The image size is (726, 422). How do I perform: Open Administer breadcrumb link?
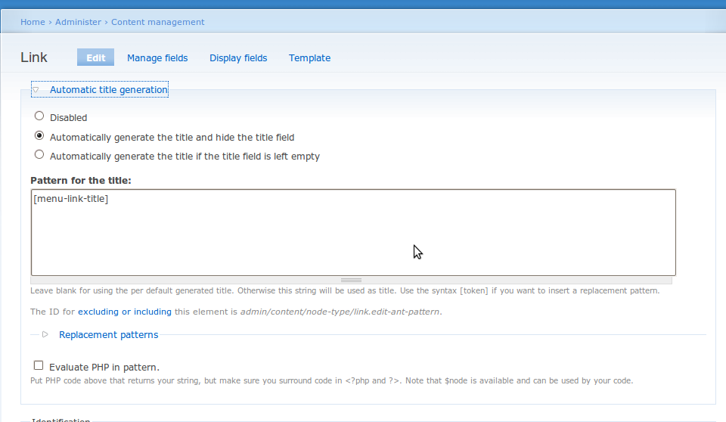tap(78, 22)
